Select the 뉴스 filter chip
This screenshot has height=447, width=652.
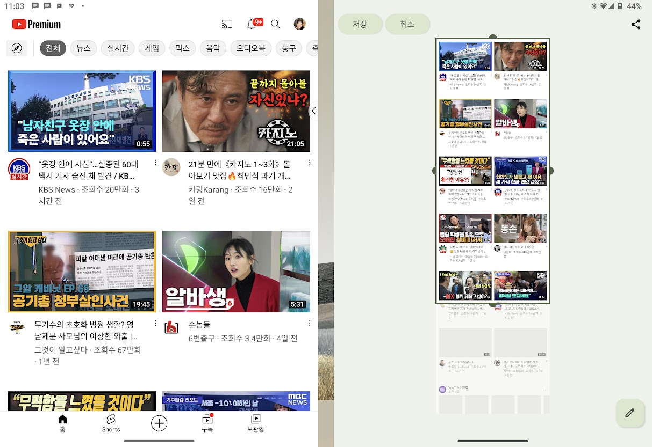(83, 48)
